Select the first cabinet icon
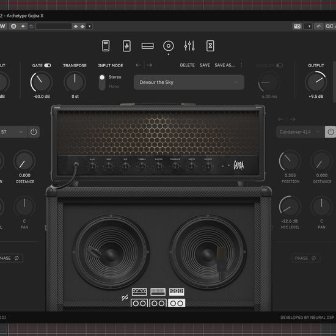This screenshot has height=336, width=336. 139,303
